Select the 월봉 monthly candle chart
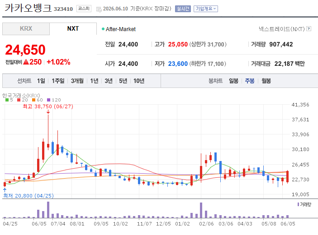 266,81
